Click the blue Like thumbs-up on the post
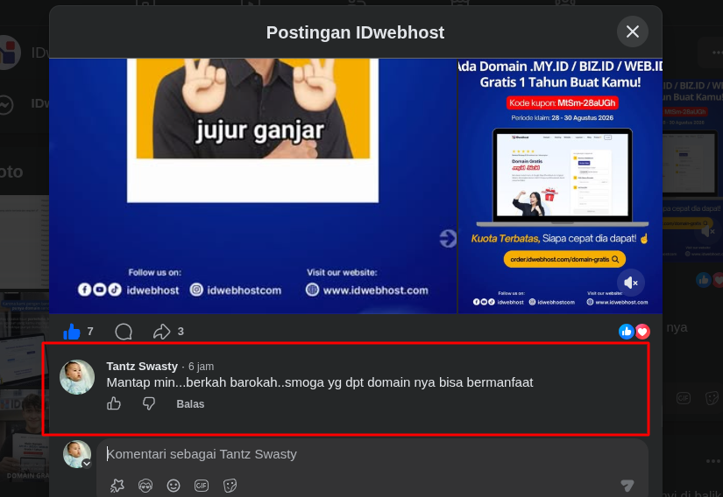This screenshot has width=723, height=497. pyautogui.click(x=72, y=332)
